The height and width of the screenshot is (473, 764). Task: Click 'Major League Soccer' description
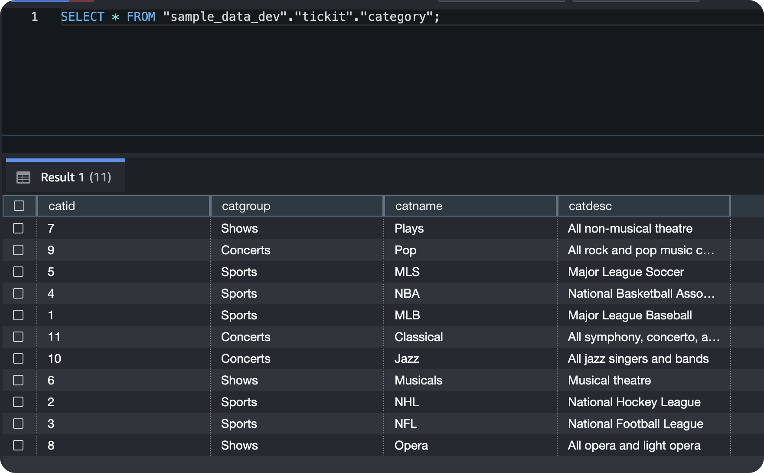point(644,272)
